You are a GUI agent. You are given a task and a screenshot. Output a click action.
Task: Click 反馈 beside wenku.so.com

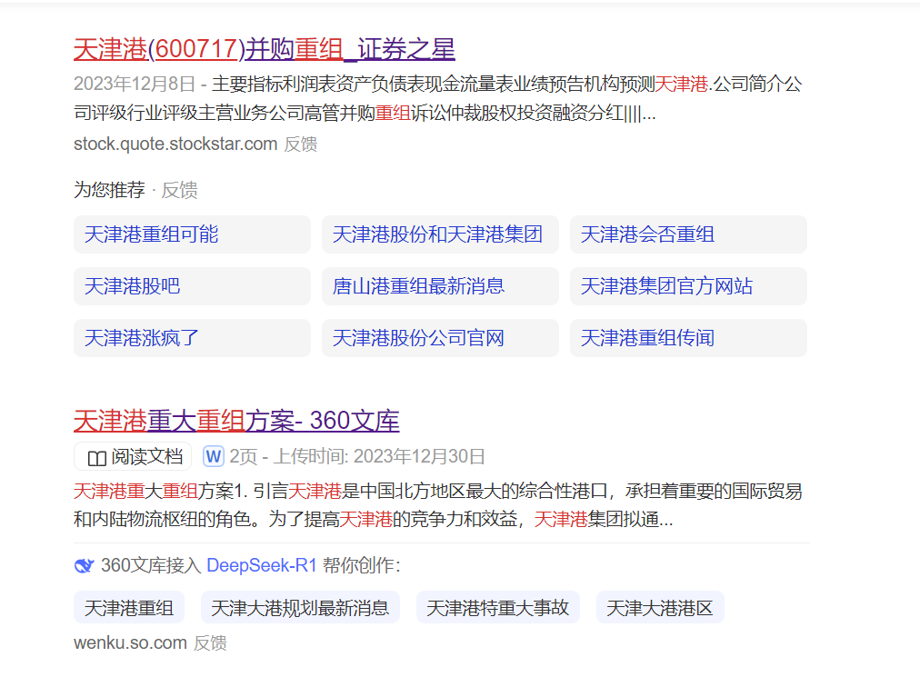210,643
